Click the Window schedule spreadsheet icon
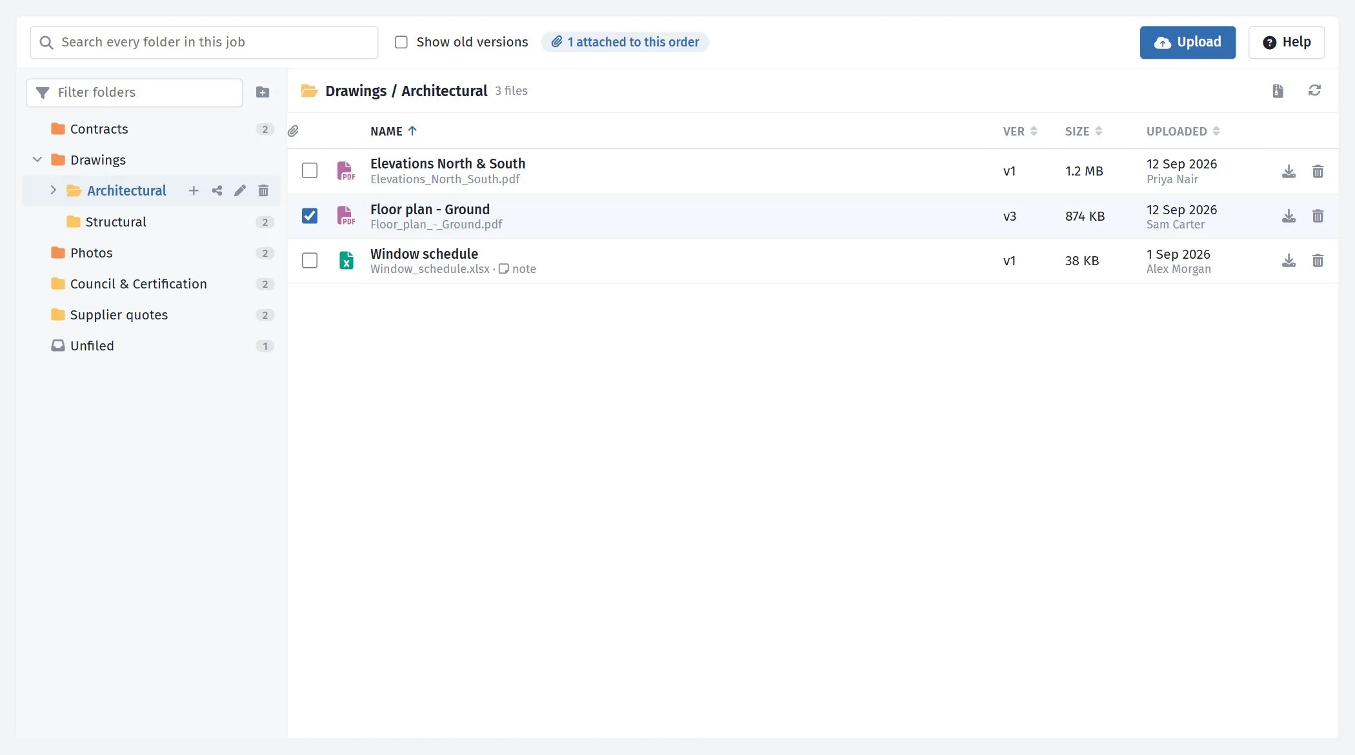Screen dimensions: 1355x755 (346, 261)
